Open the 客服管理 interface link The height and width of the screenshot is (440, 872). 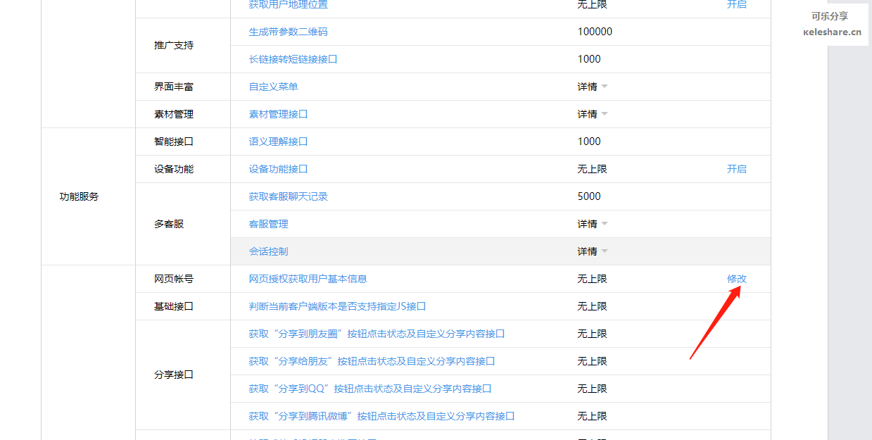(x=268, y=224)
